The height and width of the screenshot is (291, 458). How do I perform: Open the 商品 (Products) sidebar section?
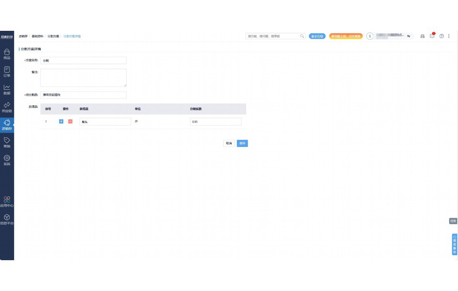7,54
